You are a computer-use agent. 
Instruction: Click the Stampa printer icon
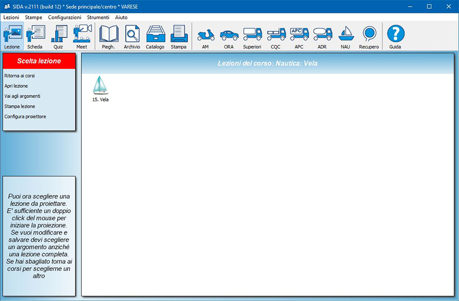178,36
